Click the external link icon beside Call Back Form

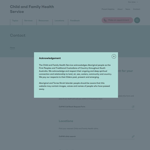pos(133,107)
